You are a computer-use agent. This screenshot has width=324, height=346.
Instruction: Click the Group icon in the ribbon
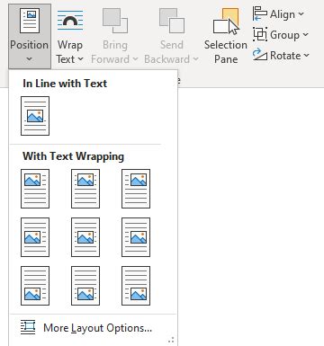pyautogui.click(x=260, y=34)
